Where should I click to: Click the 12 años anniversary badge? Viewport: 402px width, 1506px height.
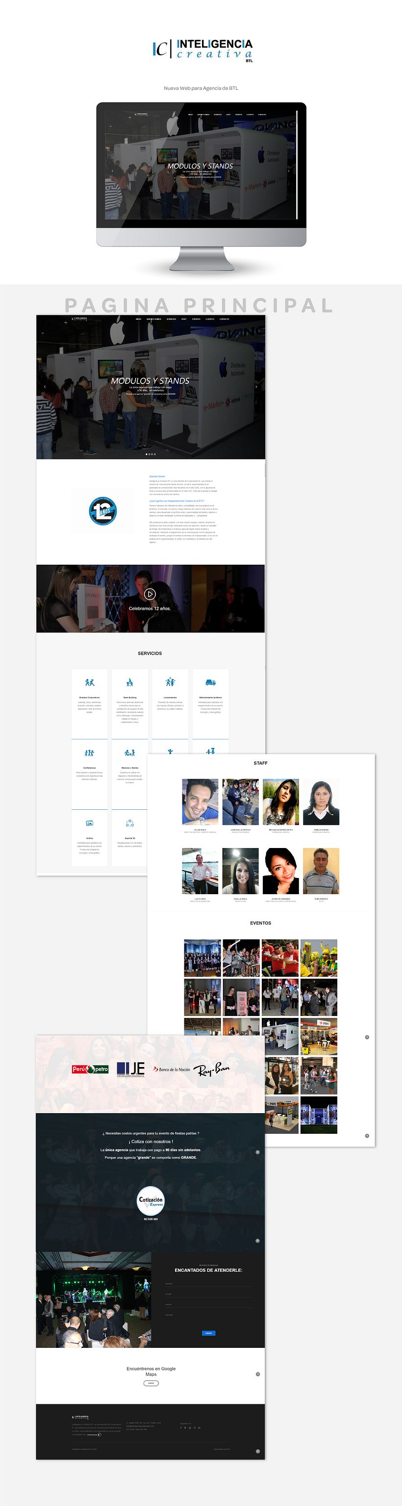coord(102,511)
